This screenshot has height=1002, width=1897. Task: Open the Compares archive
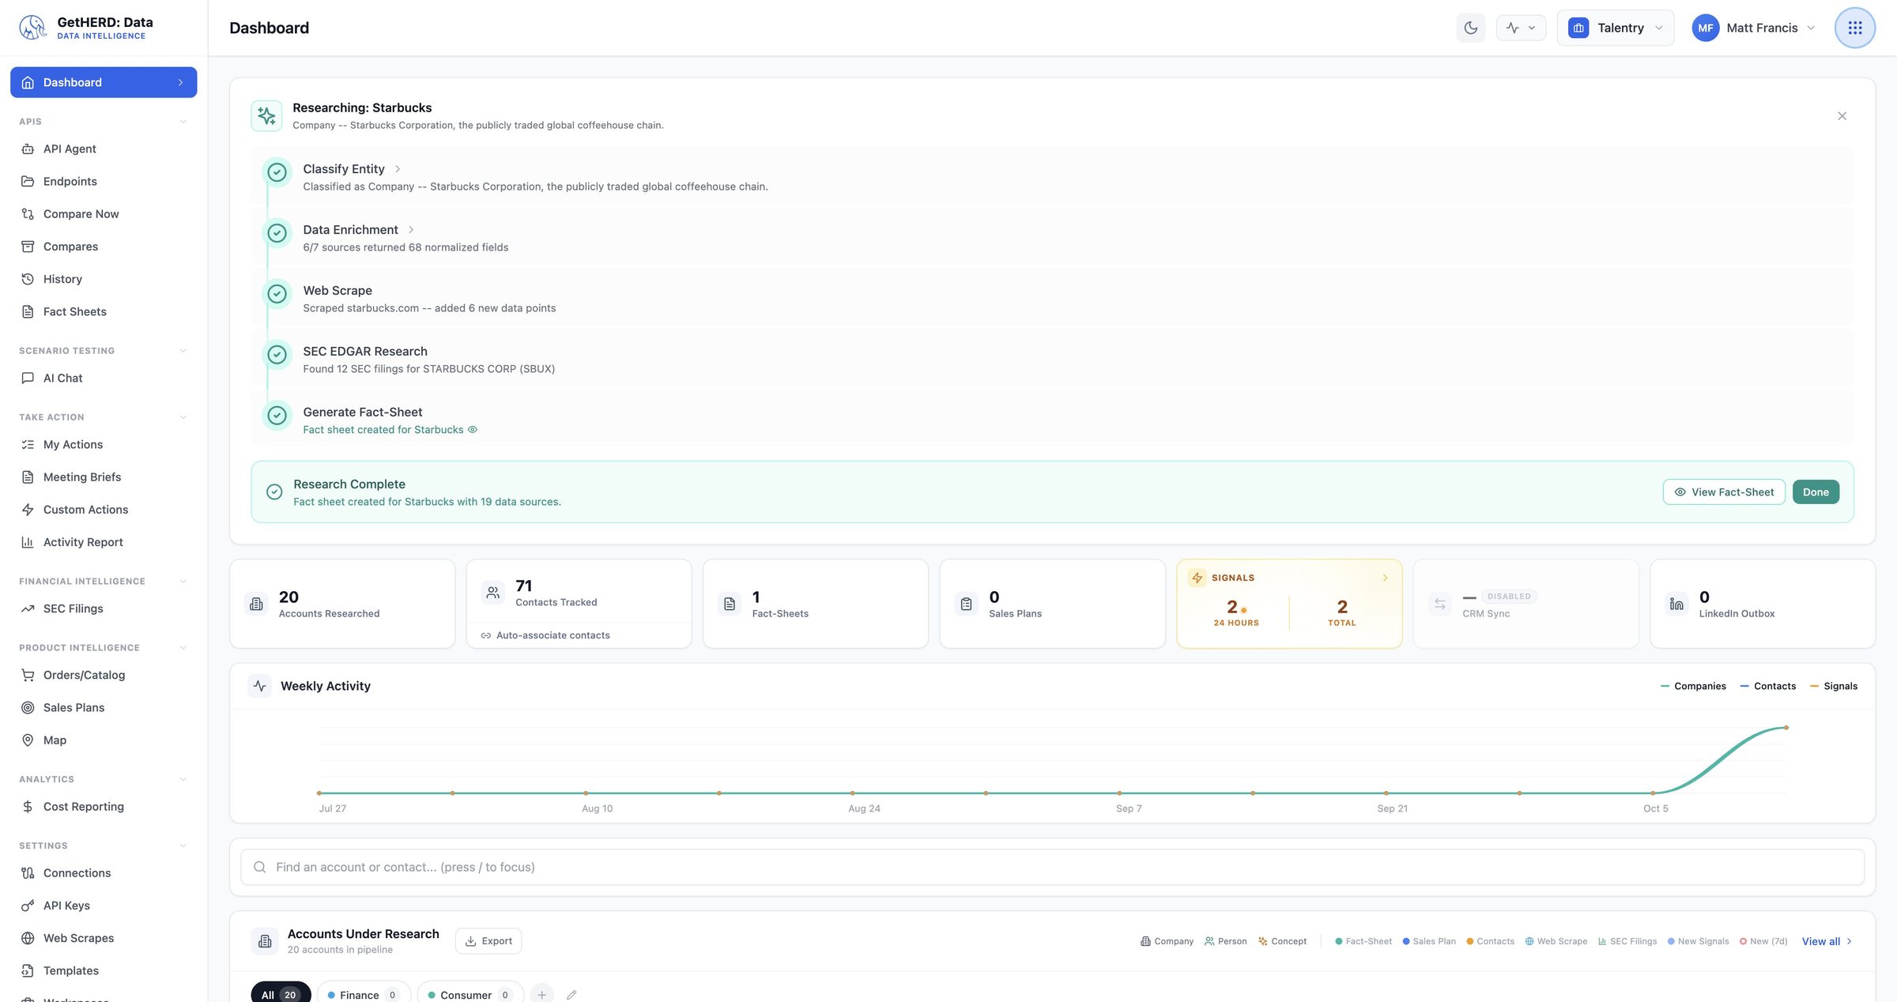pyautogui.click(x=104, y=247)
